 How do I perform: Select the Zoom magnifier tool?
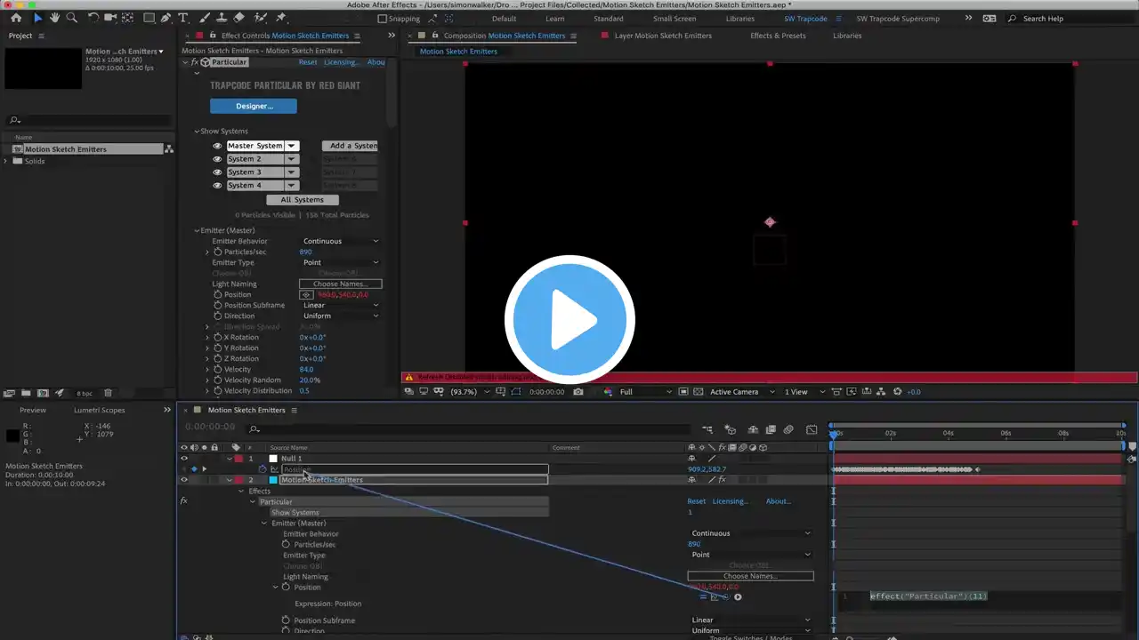pyautogui.click(x=71, y=18)
